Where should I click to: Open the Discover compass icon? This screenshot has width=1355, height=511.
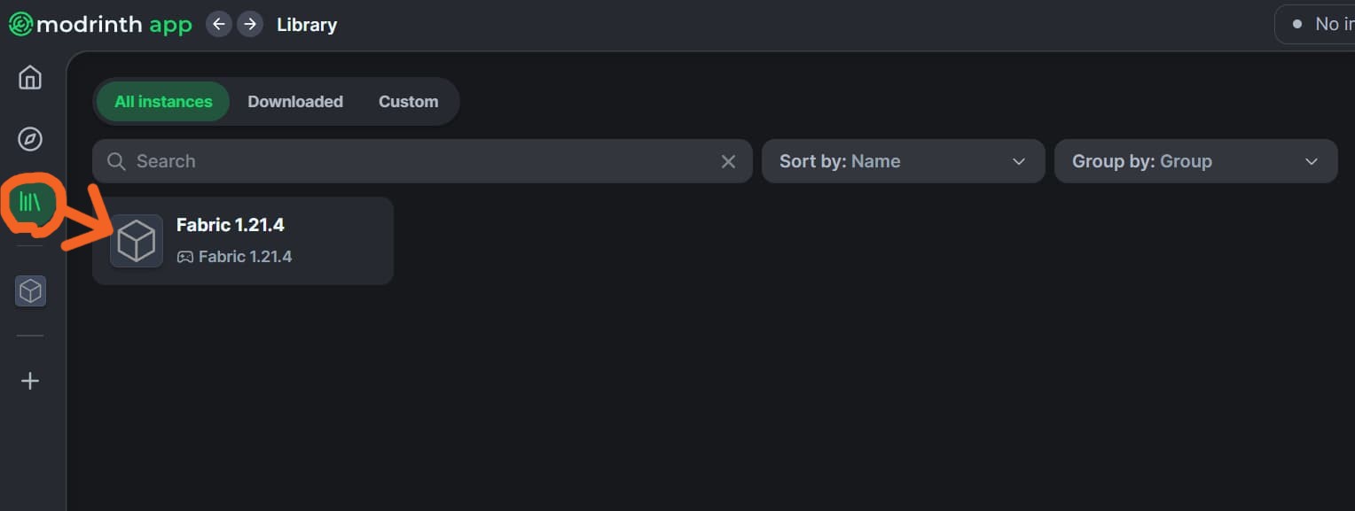pos(30,139)
